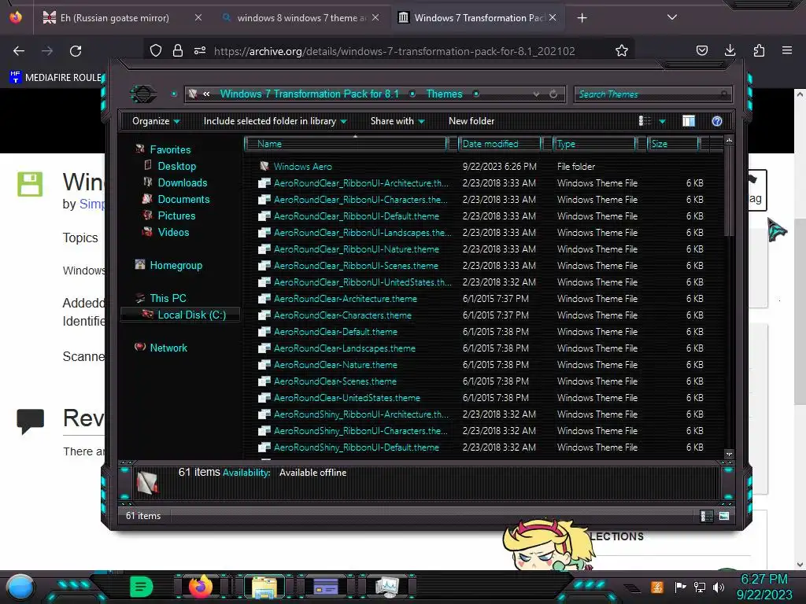Open Start orb on taskbar
Screen dimensions: 806x604
[x=20, y=587]
